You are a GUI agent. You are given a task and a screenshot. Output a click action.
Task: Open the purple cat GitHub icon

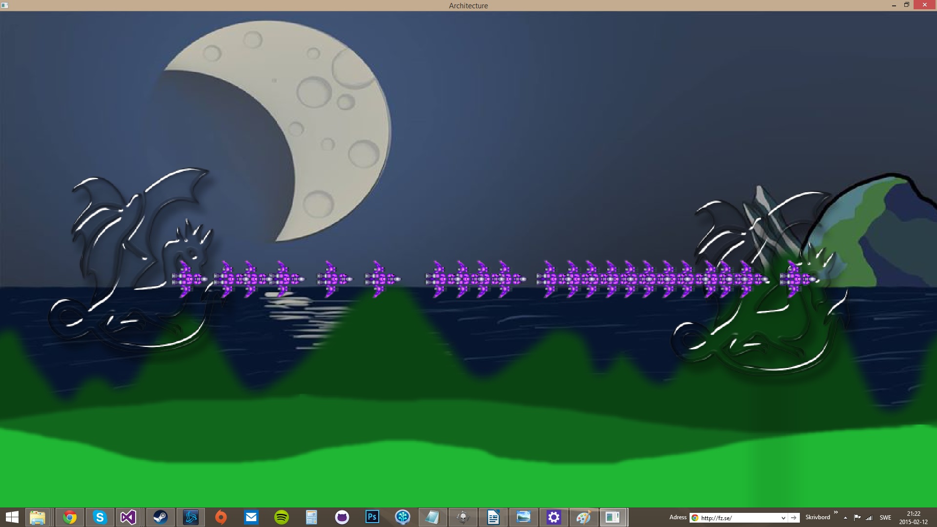tap(342, 517)
